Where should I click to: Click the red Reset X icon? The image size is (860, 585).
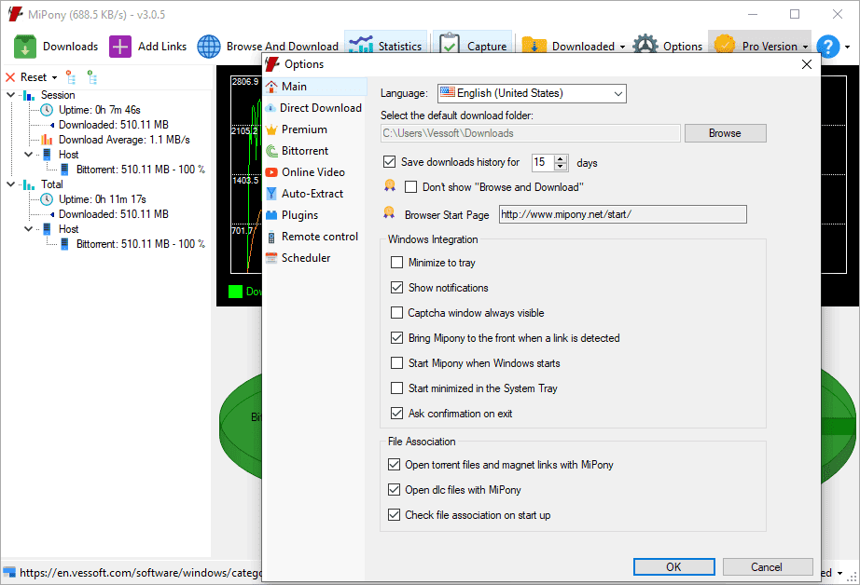point(10,77)
